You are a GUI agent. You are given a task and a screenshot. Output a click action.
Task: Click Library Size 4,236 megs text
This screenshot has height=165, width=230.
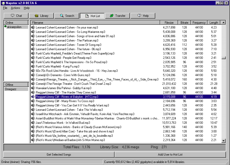click(x=120, y=147)
